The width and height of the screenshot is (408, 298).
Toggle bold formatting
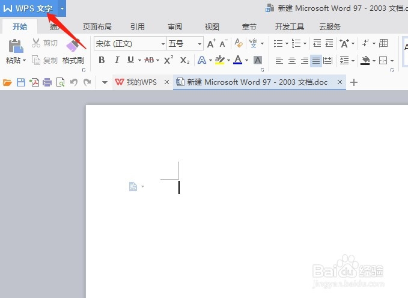[x=102, y=60]
